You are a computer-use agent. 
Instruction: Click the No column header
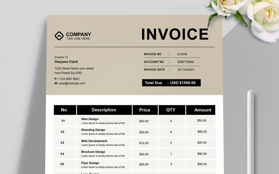click(x=65, y=110)
